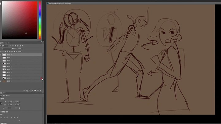Screen dimensions: 221x124
Task: Show layer 5 via its visibility box
Action: (x=1, y=69)
